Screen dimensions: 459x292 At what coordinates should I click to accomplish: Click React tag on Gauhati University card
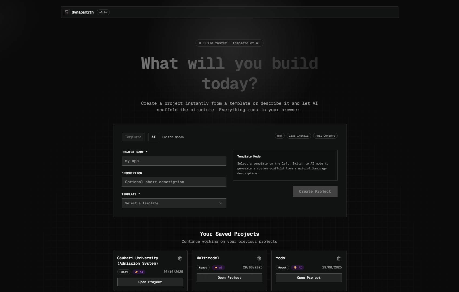[124, 272]
